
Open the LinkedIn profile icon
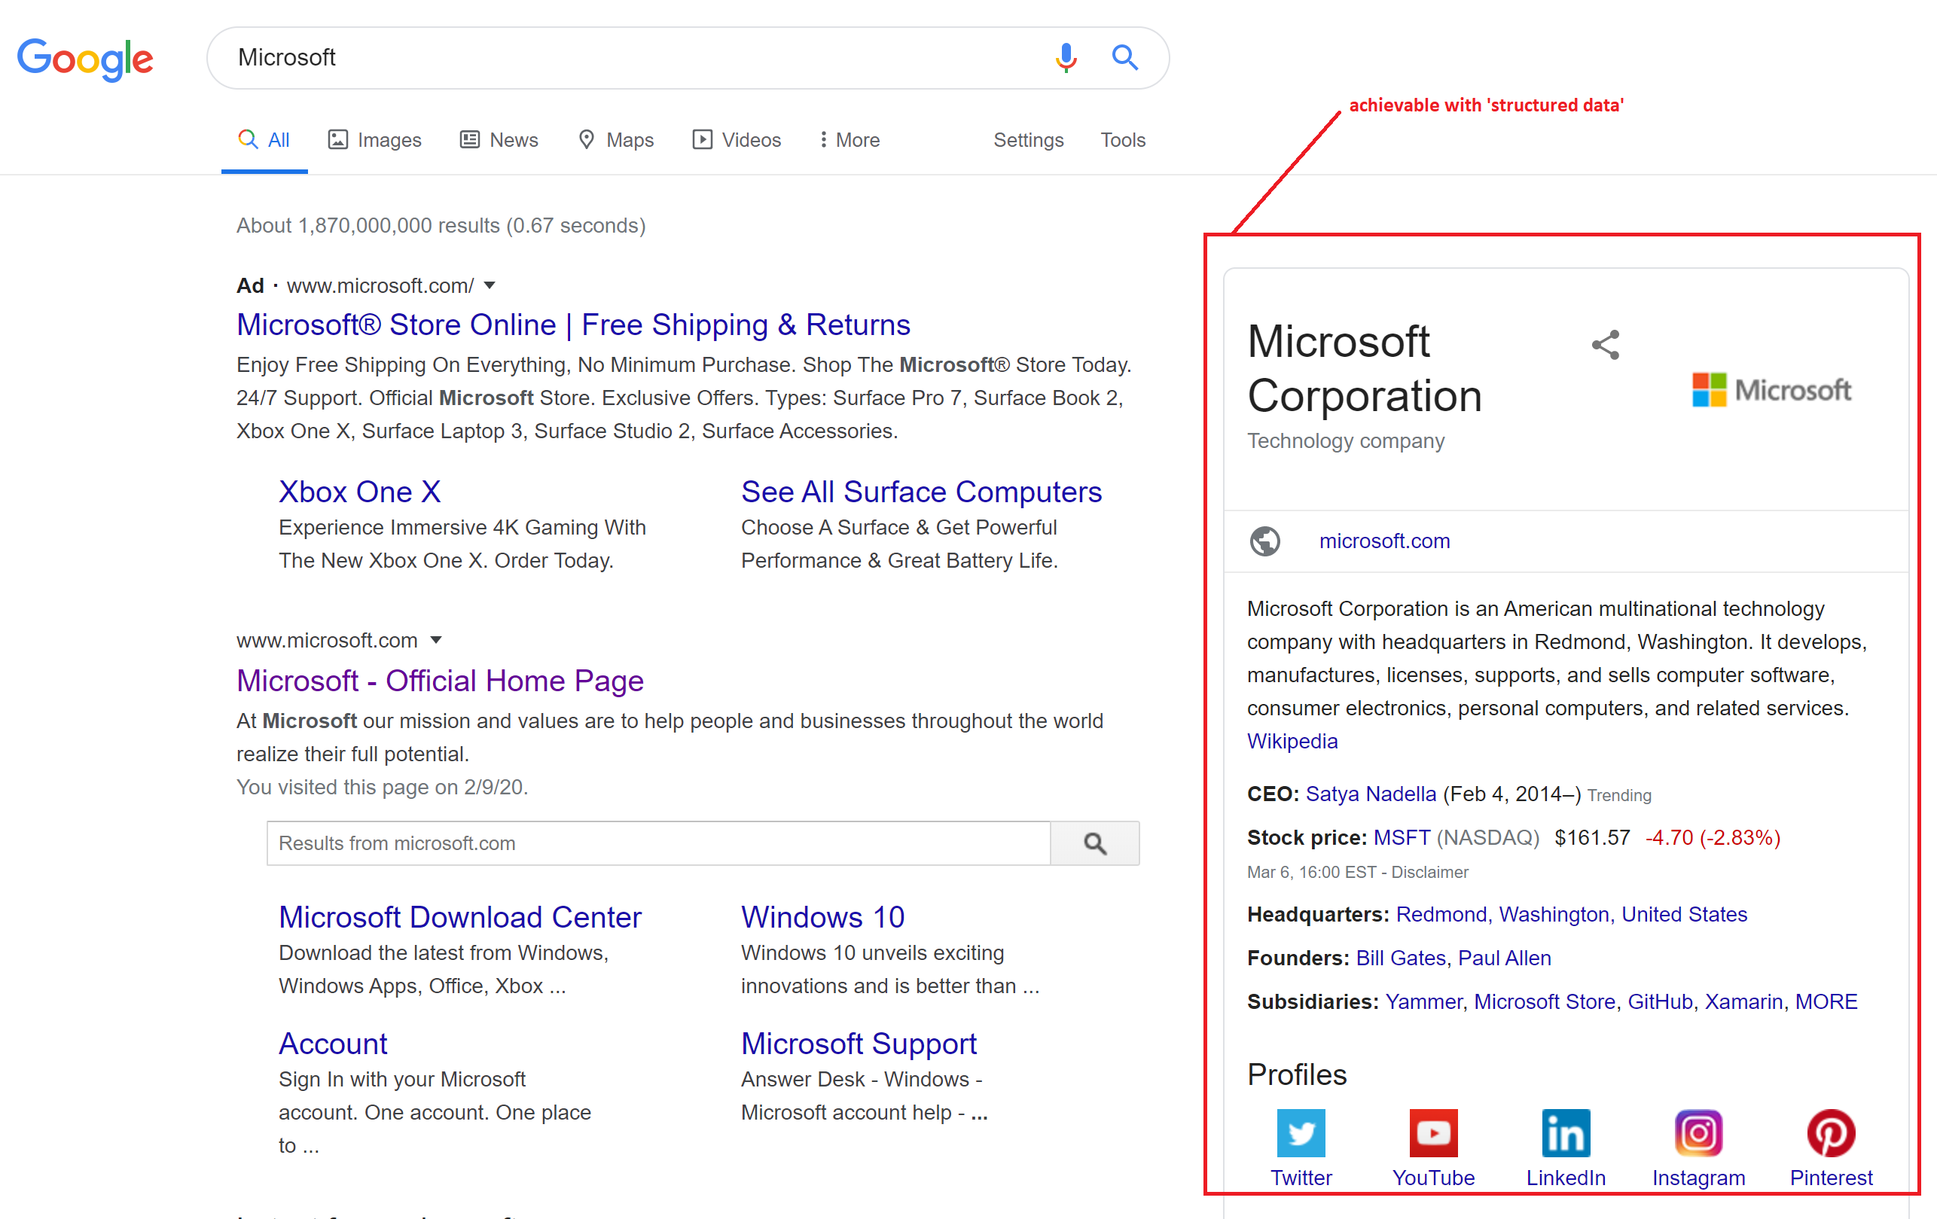[x=1566, y=1133]
